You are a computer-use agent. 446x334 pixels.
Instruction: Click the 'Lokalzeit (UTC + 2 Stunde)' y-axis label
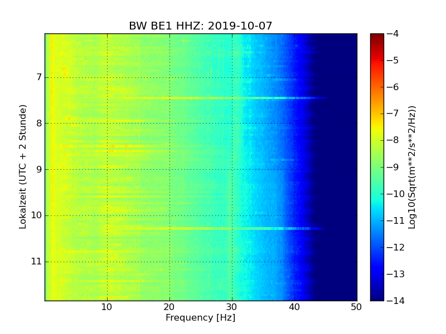(x=23, y=167)
